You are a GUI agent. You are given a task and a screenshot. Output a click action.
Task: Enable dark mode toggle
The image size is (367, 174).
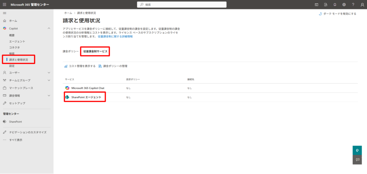pyautogui.click(x=337, y=14)
